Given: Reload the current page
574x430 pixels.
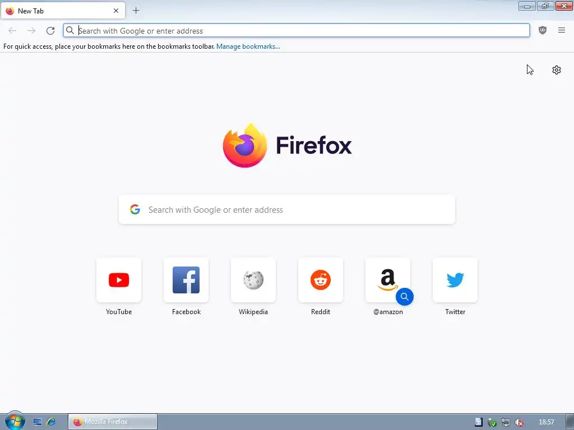Looking at the screenshot, I should [50, 31].
